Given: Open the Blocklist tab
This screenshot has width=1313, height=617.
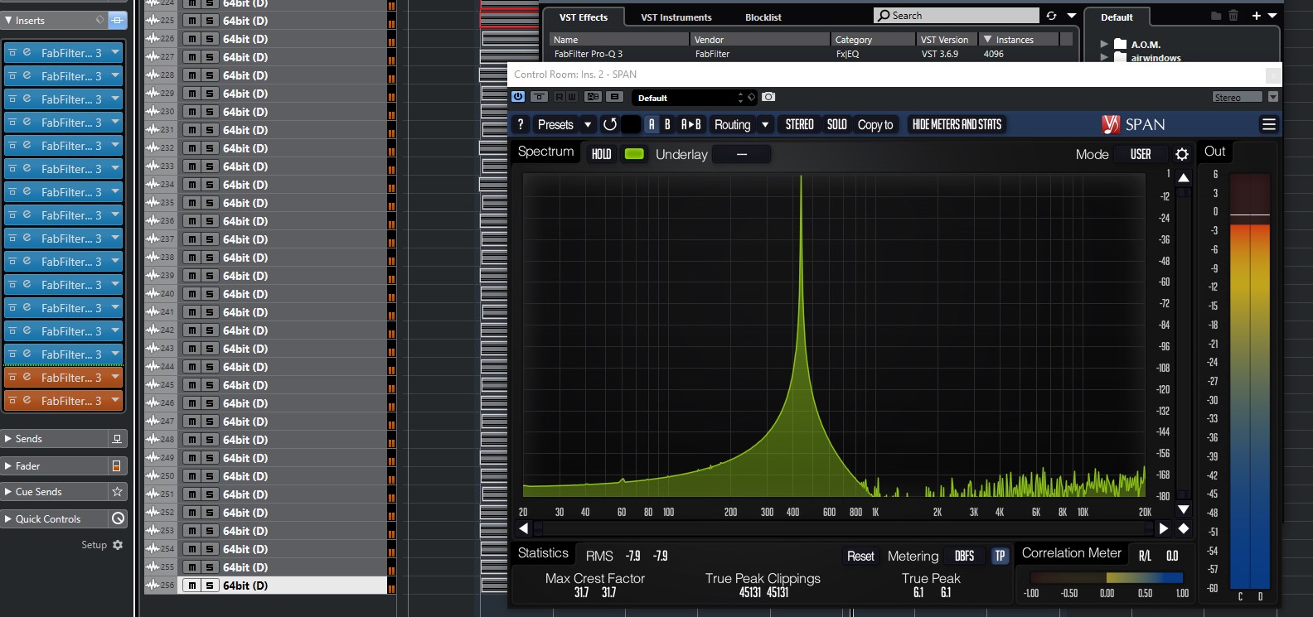Looking at the screenshot, I should (763, 17).
